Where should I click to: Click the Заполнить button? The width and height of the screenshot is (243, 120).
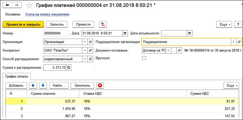[x=82, y=85]
